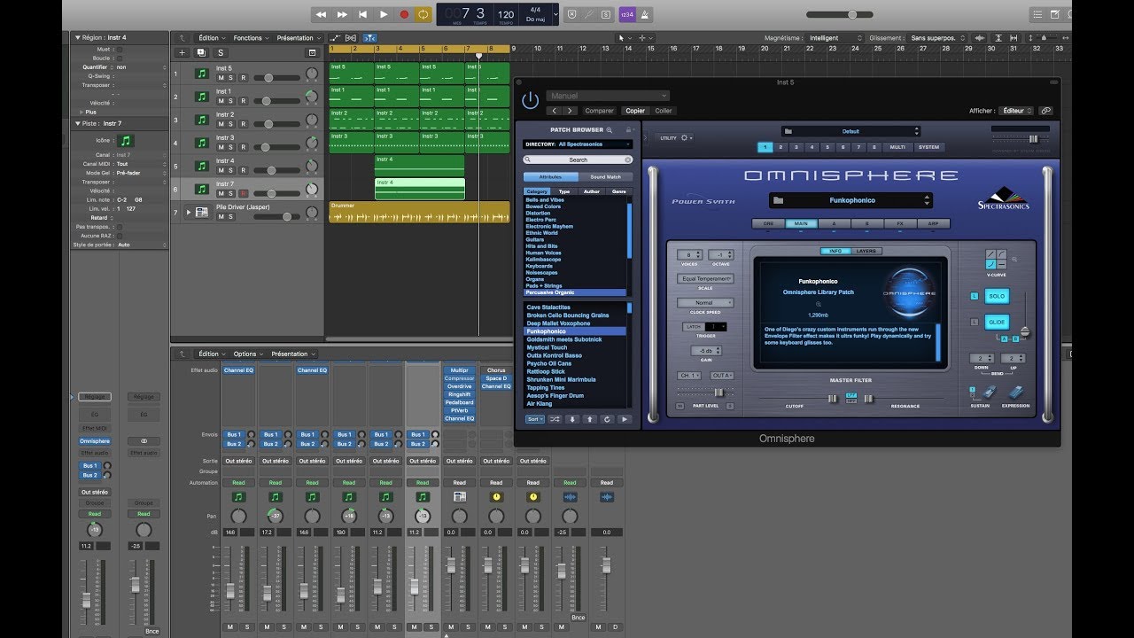Open the Utility gear menu in Omnisphere
Screen dimensions: 1134x638
(676, 138)
